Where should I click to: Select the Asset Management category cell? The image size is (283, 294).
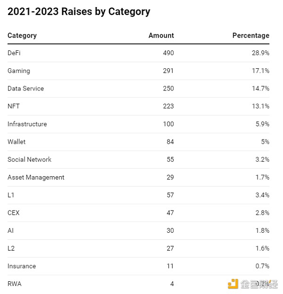[x=36, y=177]
